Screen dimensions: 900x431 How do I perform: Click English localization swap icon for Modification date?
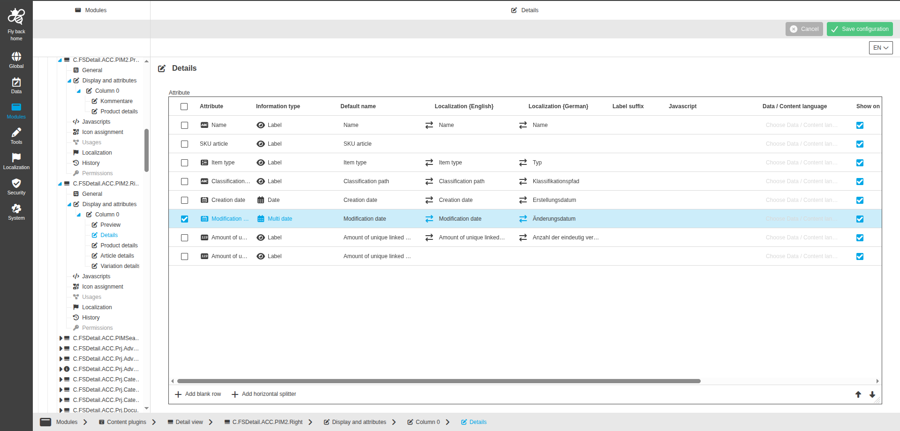click(x=429, y=219)
